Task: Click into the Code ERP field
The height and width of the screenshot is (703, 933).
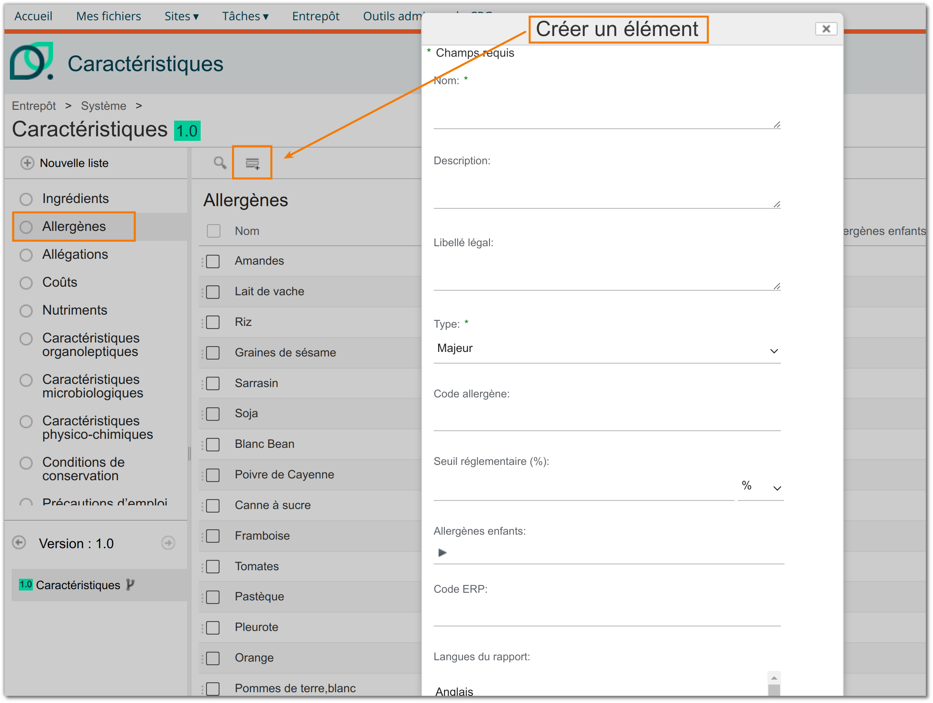Action: click(x=607, y=613)
